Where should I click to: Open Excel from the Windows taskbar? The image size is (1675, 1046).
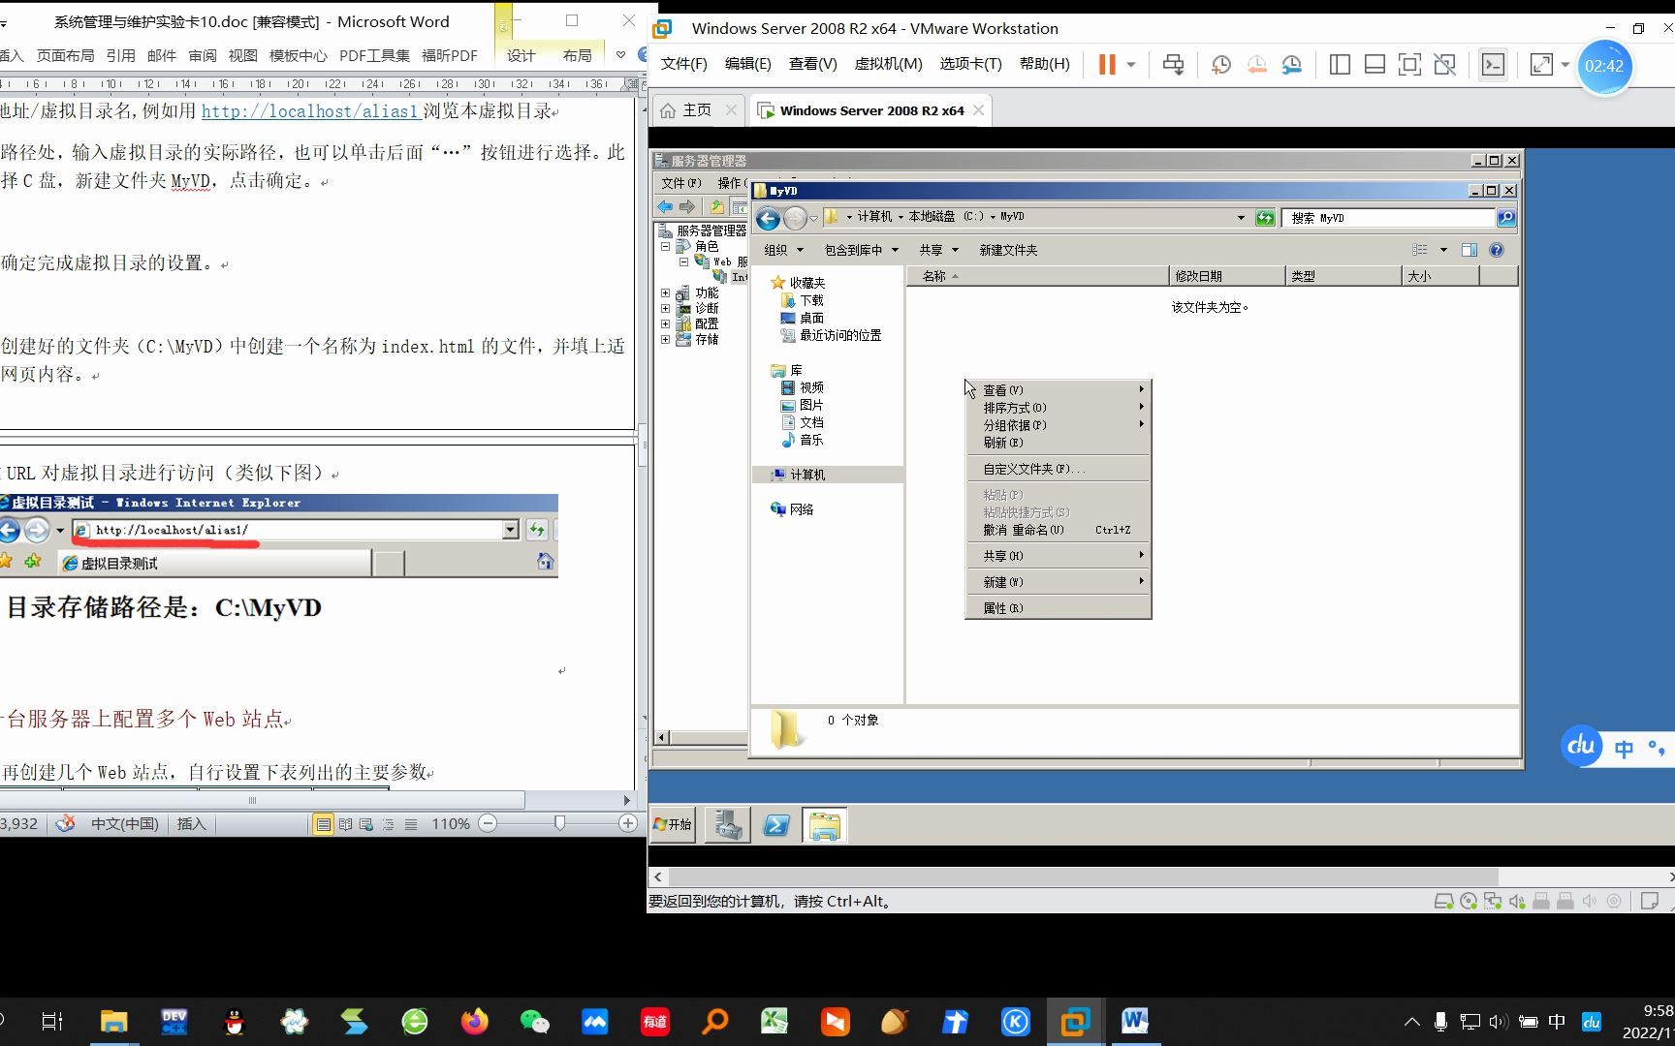click(774, 1021)
